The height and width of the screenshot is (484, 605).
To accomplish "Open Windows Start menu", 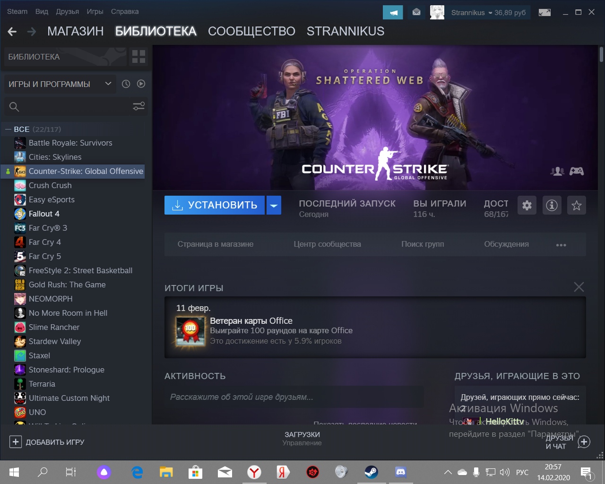I will pyautogui.click(x=14, y=472).
